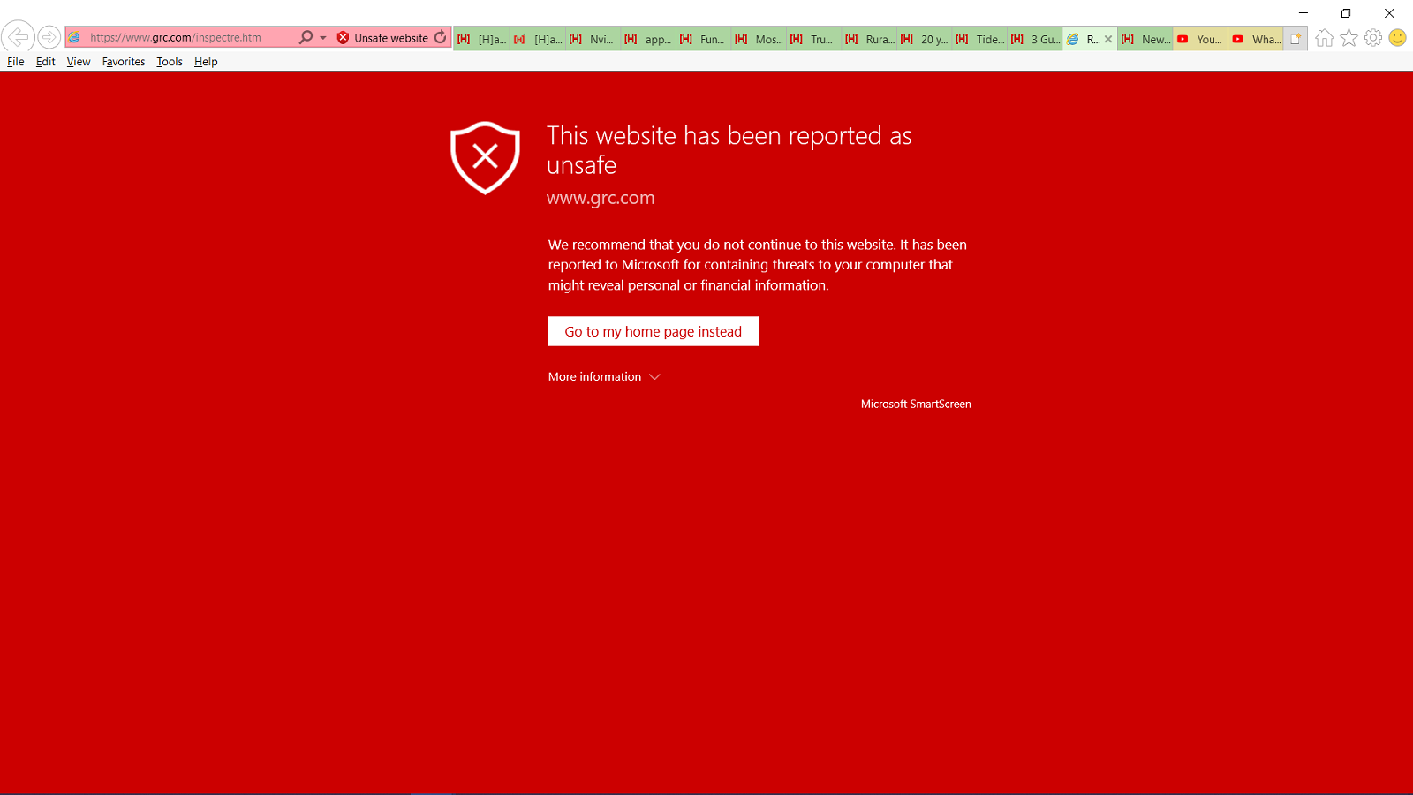Switch to the YouTube "You..." tab
This screenshot has height=795, width=1413.
1200,39
